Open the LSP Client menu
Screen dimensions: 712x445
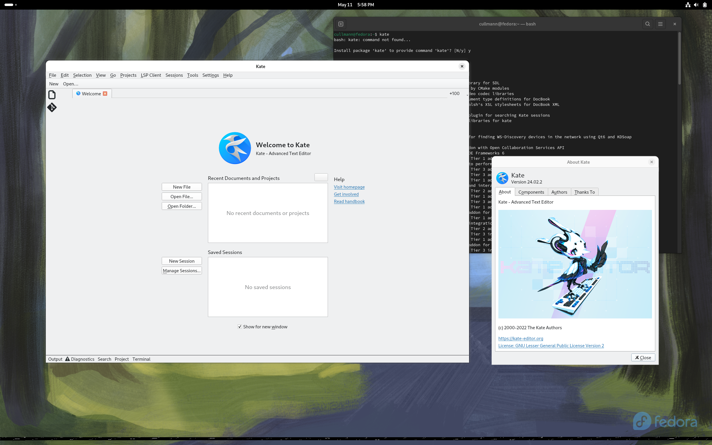151,75
